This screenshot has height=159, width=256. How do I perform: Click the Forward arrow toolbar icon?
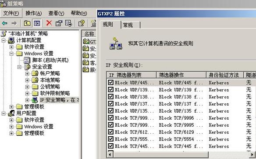(14, 23)
